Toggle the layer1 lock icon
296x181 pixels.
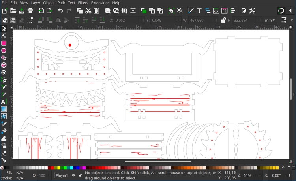pos(80,175)
